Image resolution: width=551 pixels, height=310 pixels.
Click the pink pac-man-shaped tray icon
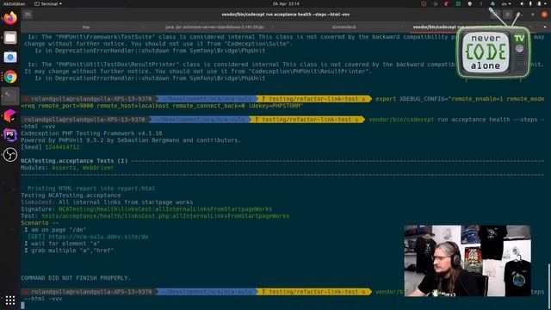point(447,3)
